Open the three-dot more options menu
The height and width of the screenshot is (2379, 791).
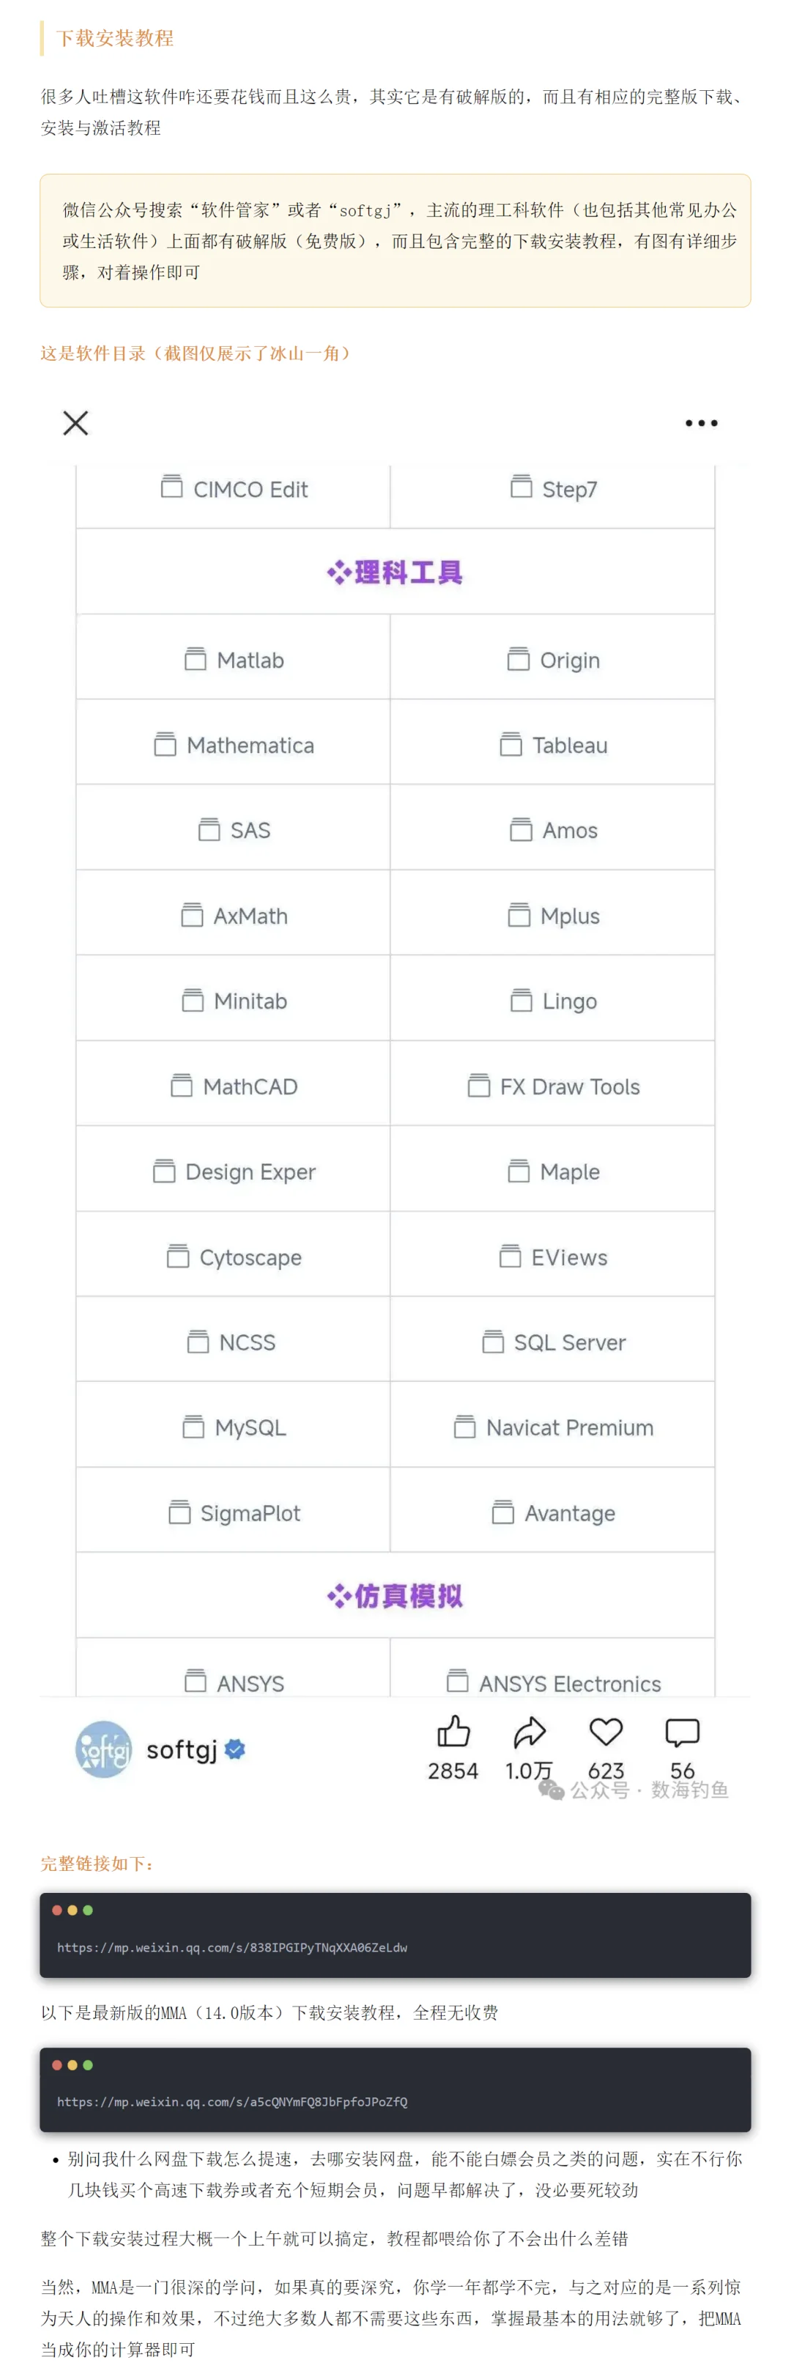point(700,423)
